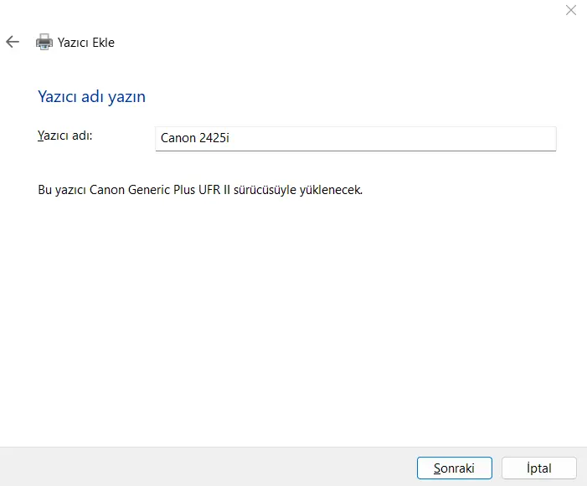Click the Yazıcı Ekle title text
Image resolution: width=587 pixels, height=486 pixels.
pos(86,43)
